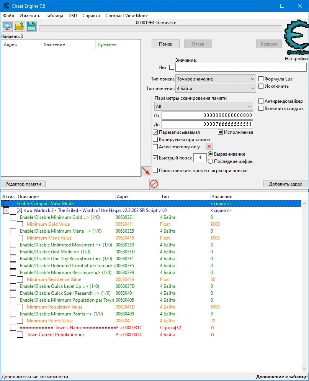Open the Справка menu
The image size is (309, 381).
point(91,16)
